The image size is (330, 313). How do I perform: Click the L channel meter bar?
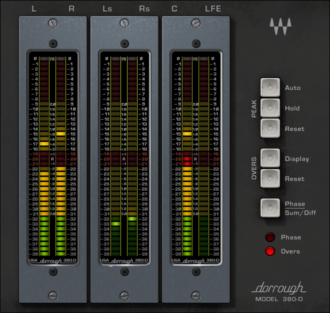click(x=44, y=156)
